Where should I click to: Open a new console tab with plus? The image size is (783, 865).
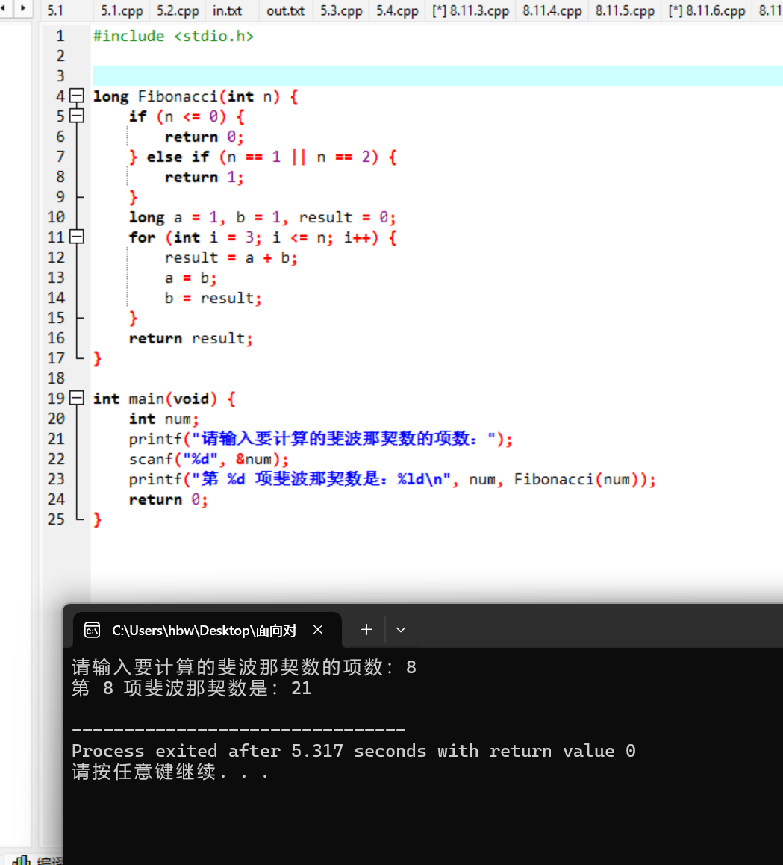[366, 629]
